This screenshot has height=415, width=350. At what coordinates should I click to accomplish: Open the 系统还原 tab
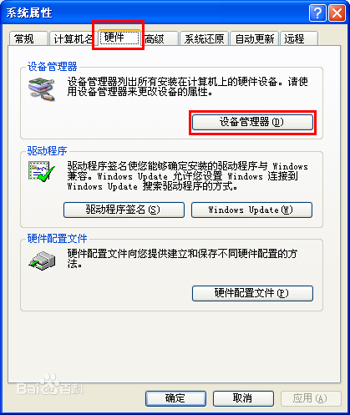[x=205, y=38]
